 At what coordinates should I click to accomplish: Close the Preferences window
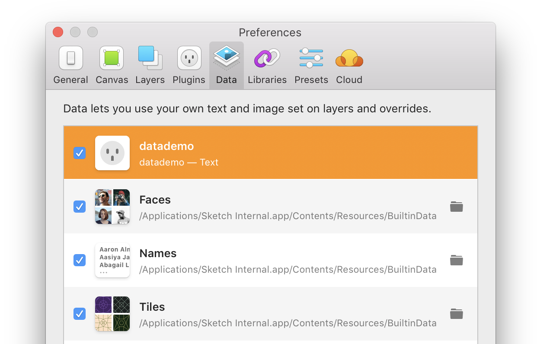coord(58,32)
